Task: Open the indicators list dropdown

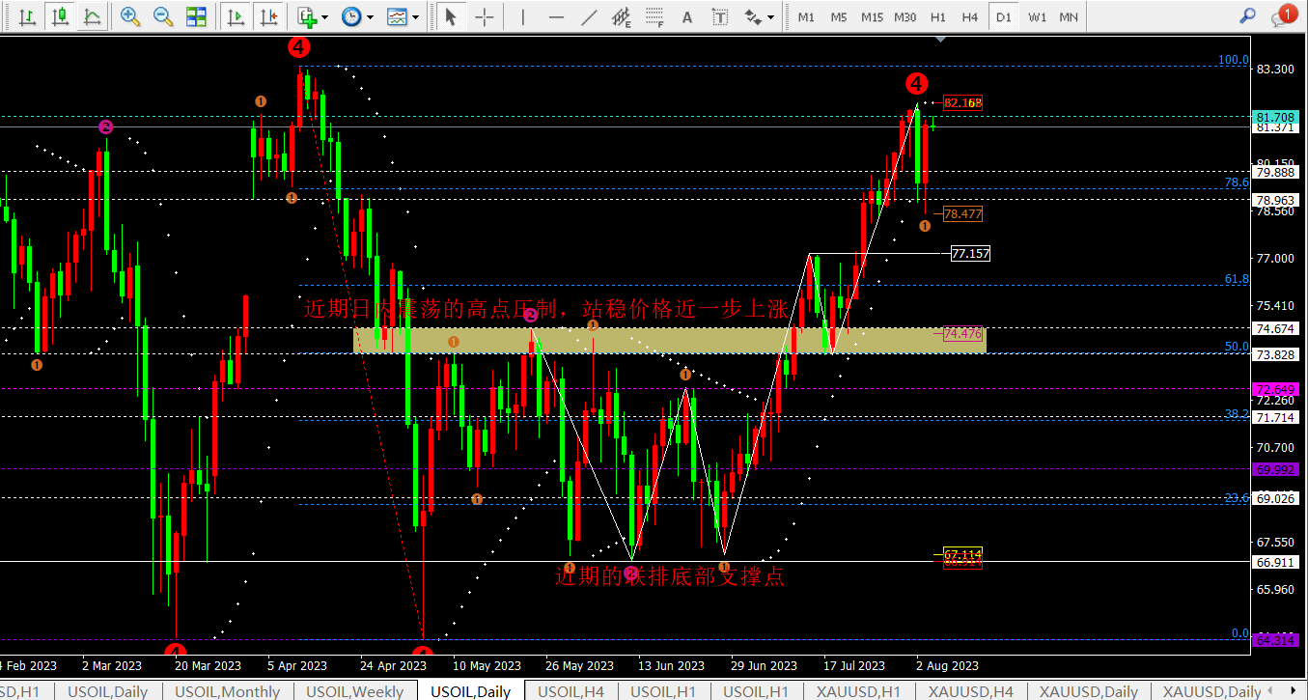Action: click(313, 16)
